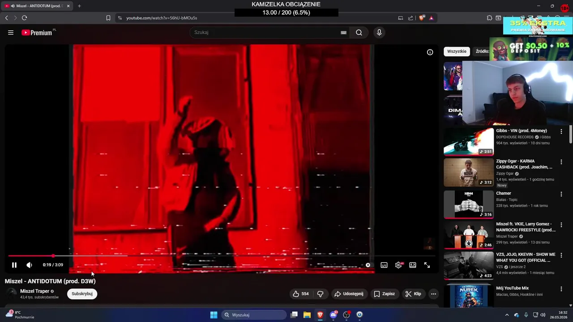Start voice search with the microphone
The width and height of the screenshot is (573, 322).
coord(379,33)
